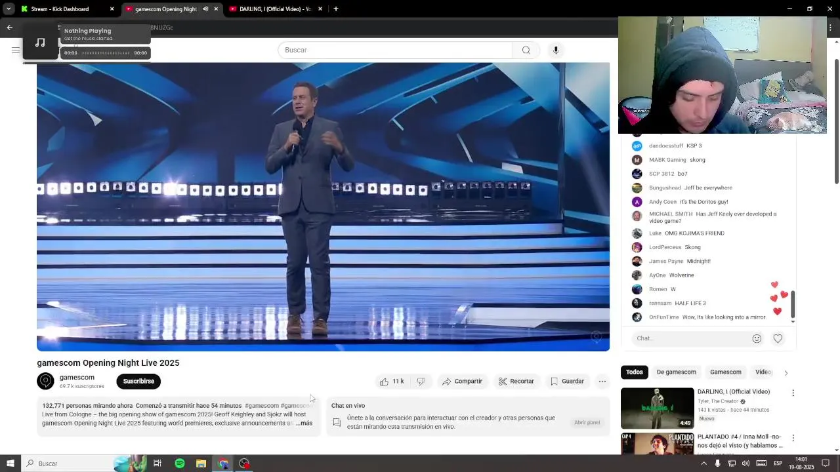Click the search magnifier button next to Buscar

pyautogui.click(x=526, y=50)
